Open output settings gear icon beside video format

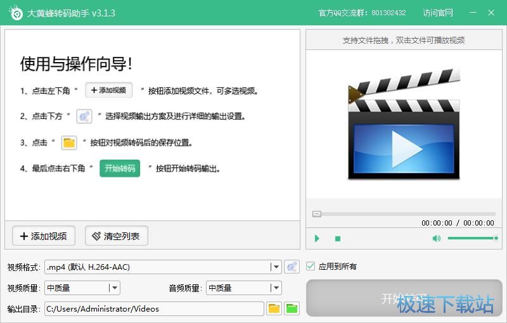click(292, 267)
